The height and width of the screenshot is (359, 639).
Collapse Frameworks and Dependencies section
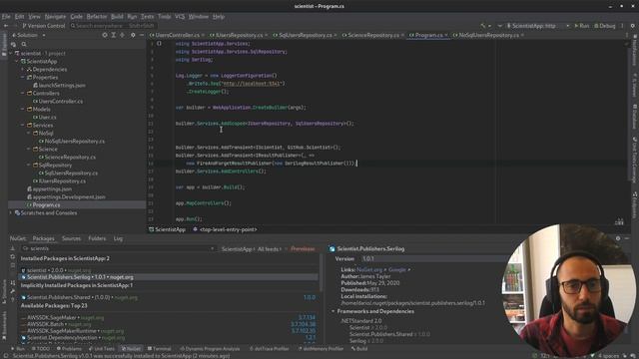click(333, 311)
